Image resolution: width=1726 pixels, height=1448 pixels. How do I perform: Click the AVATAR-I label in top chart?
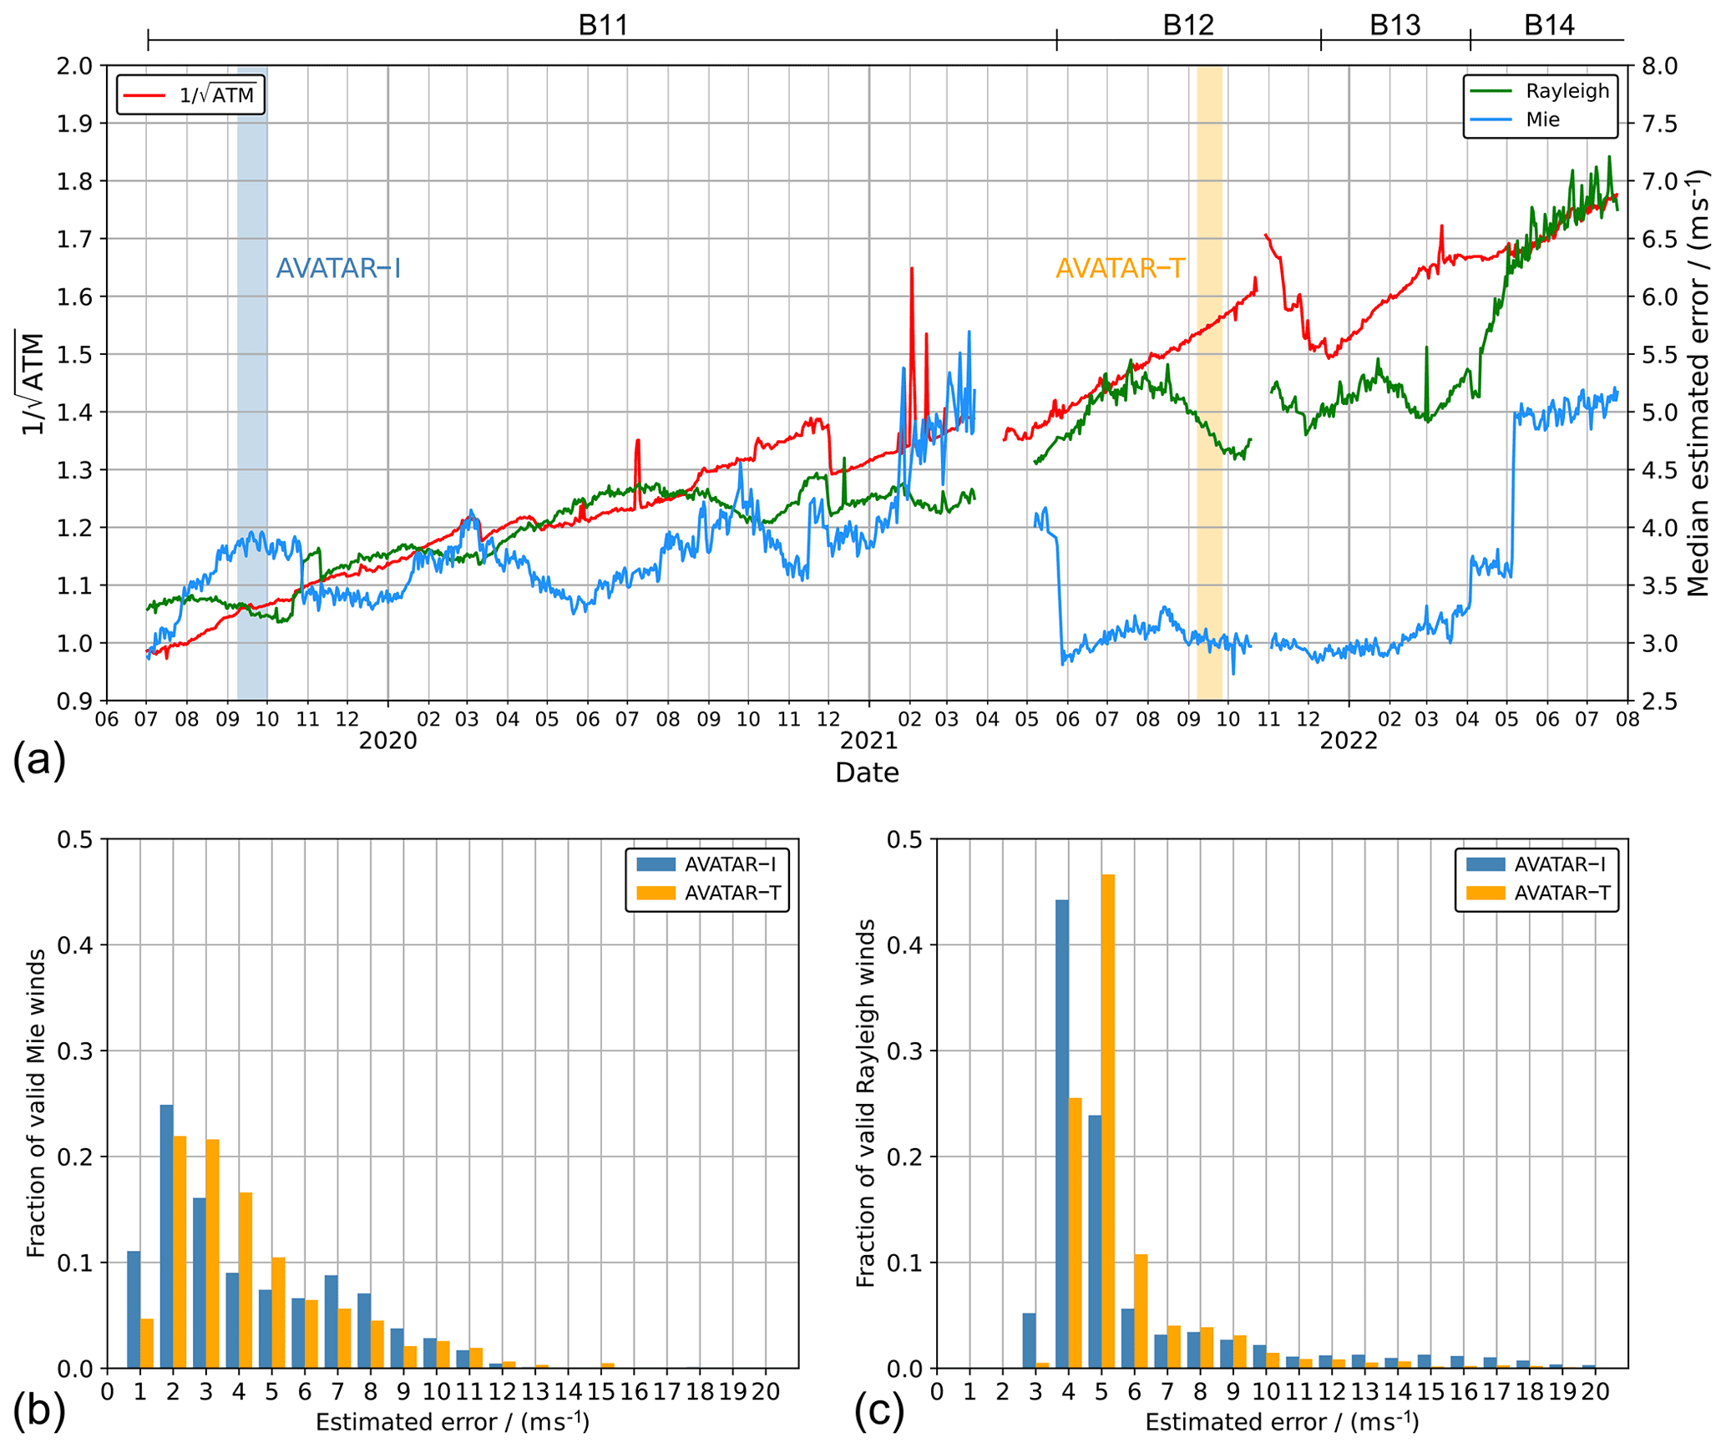point(338,269)
